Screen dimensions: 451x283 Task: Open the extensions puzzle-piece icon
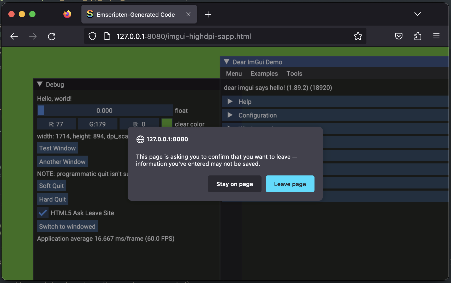(418, 36)
